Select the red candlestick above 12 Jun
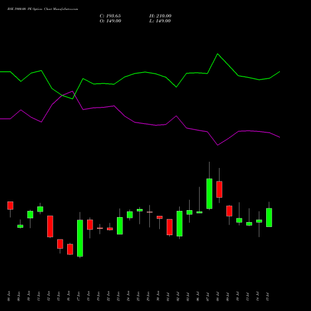The height and width of the screenshot is (311, 311). (50, 226)
